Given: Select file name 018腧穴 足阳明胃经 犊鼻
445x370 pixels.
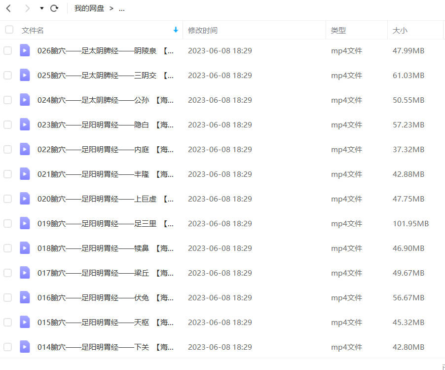Looking at the screenshot, I should pos(106,248).
